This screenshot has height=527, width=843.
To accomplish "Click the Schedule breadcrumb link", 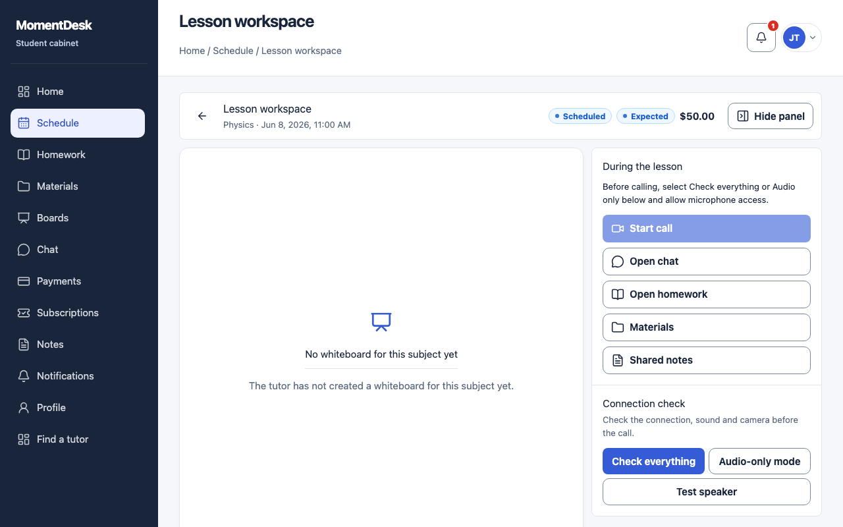I will tap(233, 51).
